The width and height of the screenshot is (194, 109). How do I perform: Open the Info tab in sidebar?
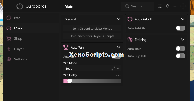pyautogui.click(x=31, y=18)
